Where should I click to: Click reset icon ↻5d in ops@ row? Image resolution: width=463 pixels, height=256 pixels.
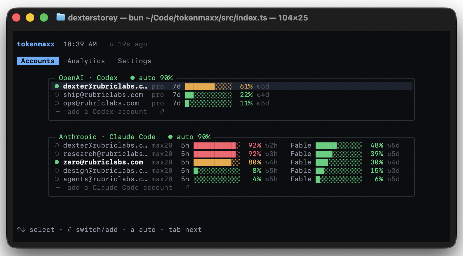click(259, 104)
